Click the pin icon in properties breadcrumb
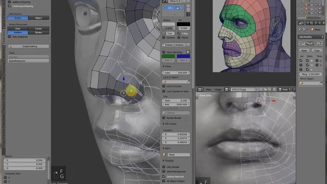This screenshot has width=327, height=184. pyautogui.click(x=300, y=30)
